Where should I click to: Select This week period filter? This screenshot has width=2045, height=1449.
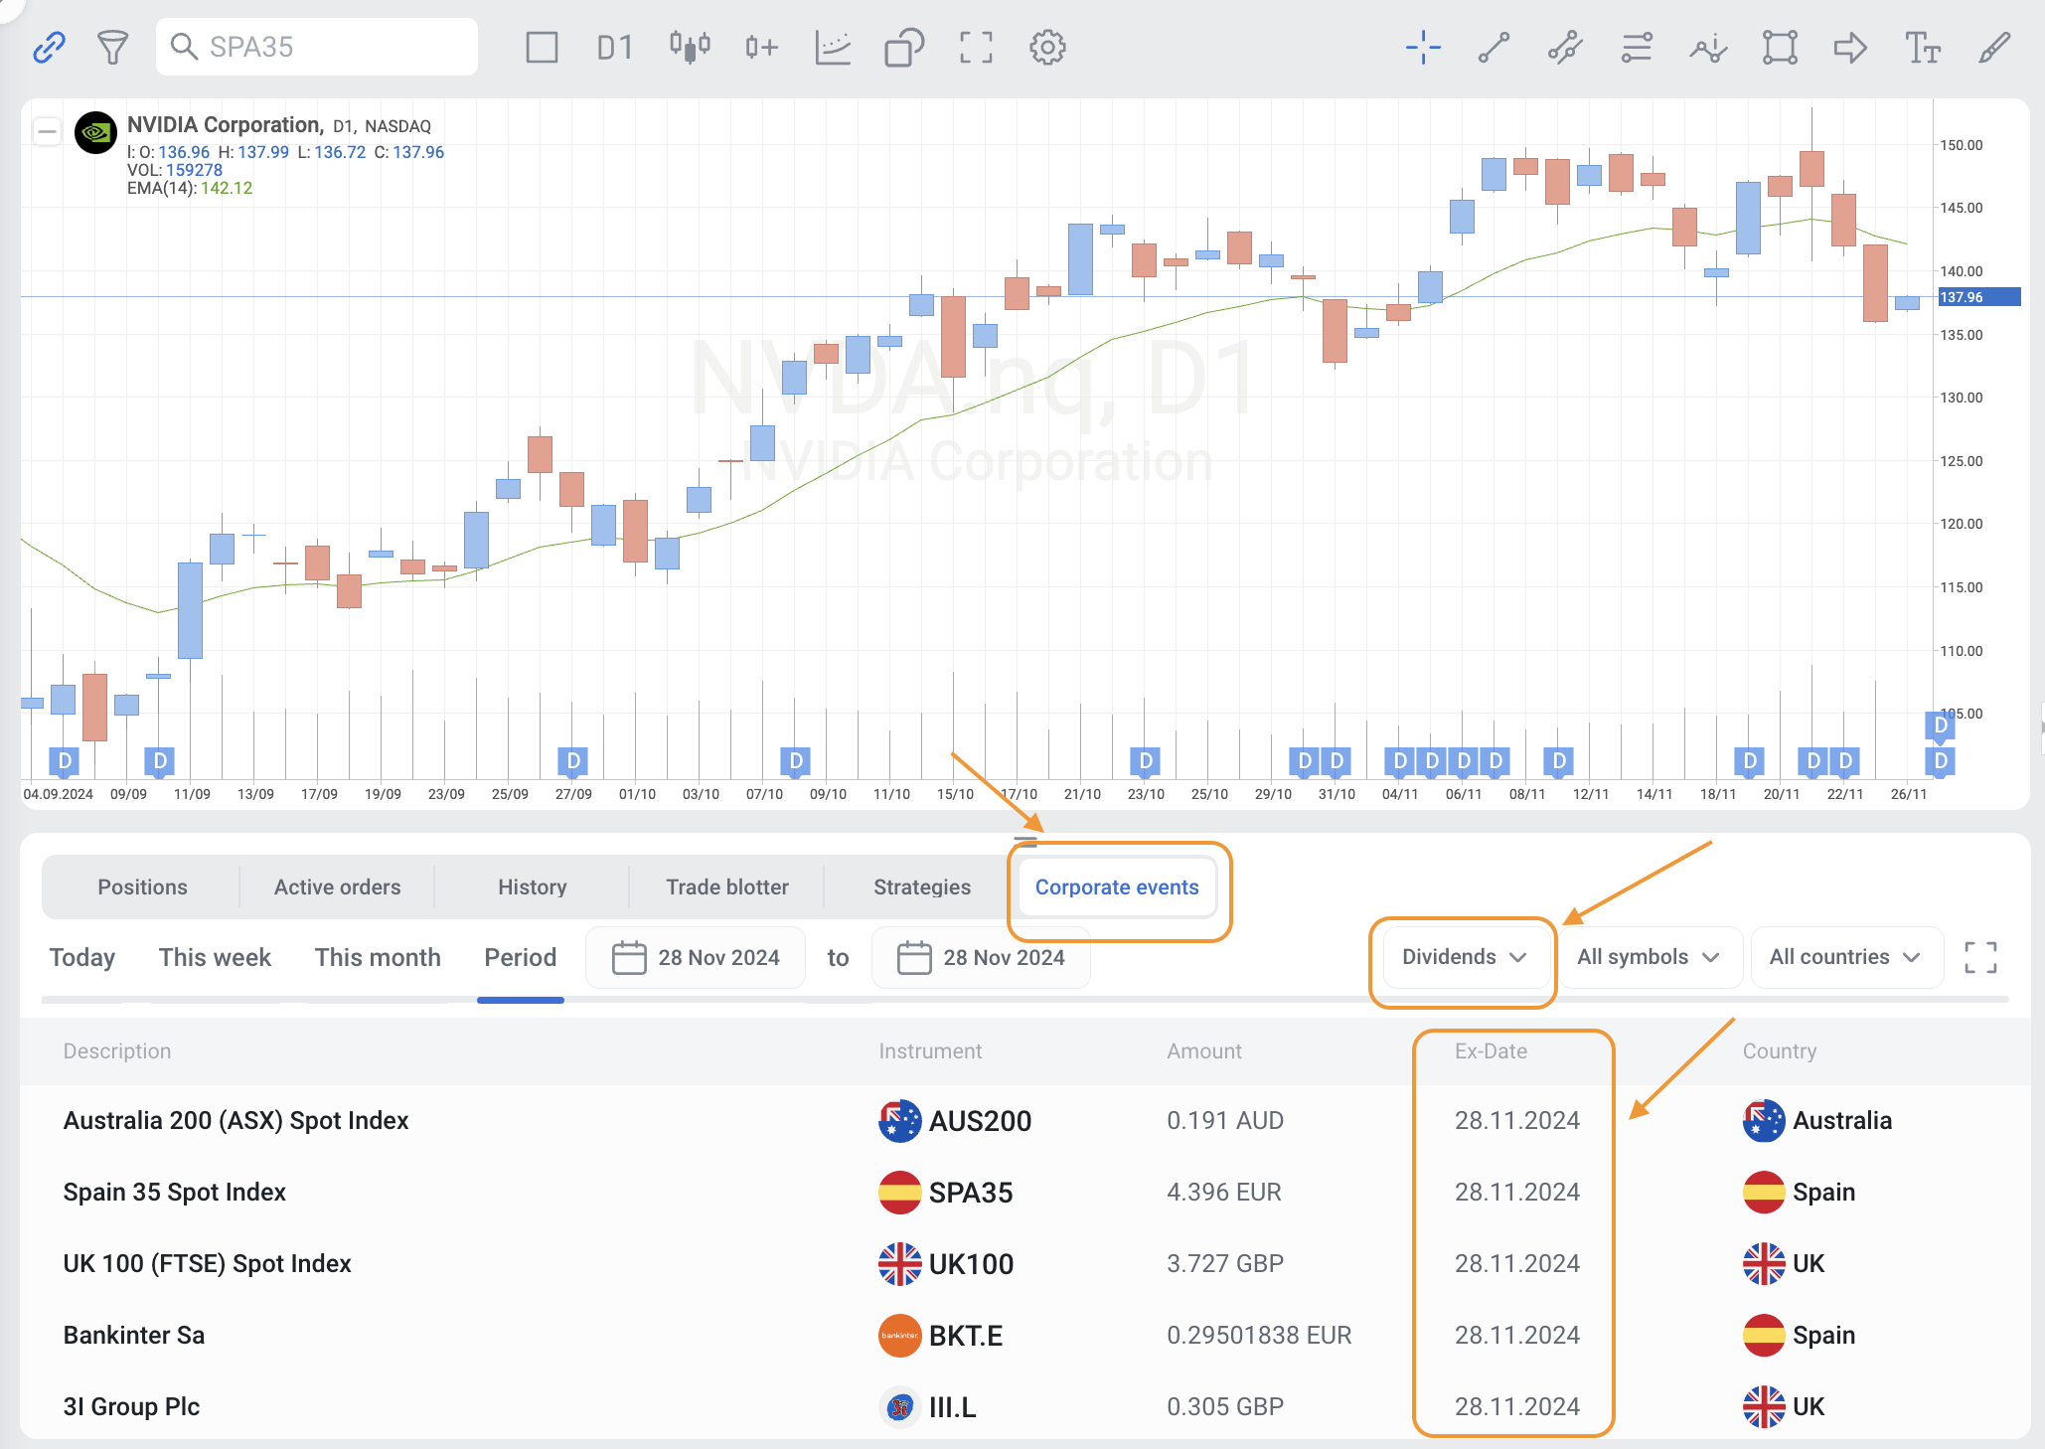(x=215, y=957)
